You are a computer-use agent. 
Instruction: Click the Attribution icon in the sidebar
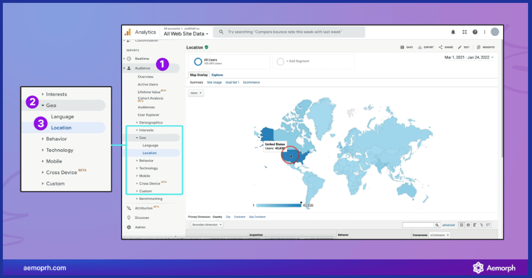(x=129, y=208)
